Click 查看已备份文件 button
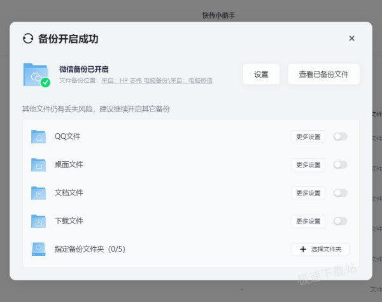 [324, 75]
